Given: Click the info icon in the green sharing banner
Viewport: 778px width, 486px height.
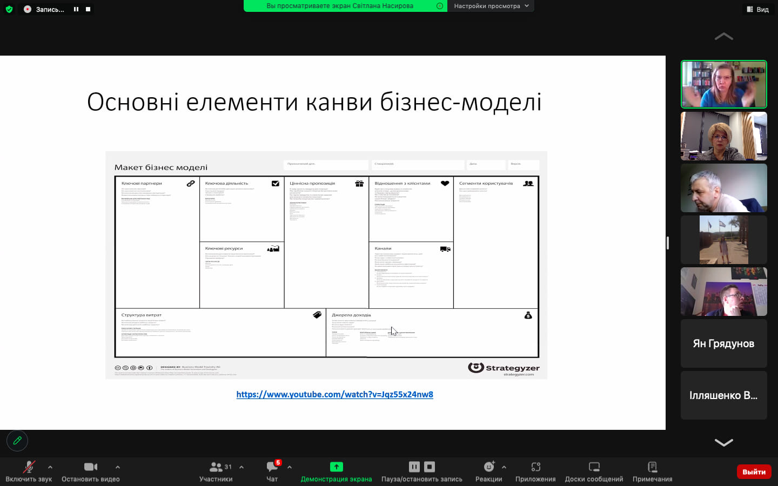Looking at the screenshot, I should [440, 6].
